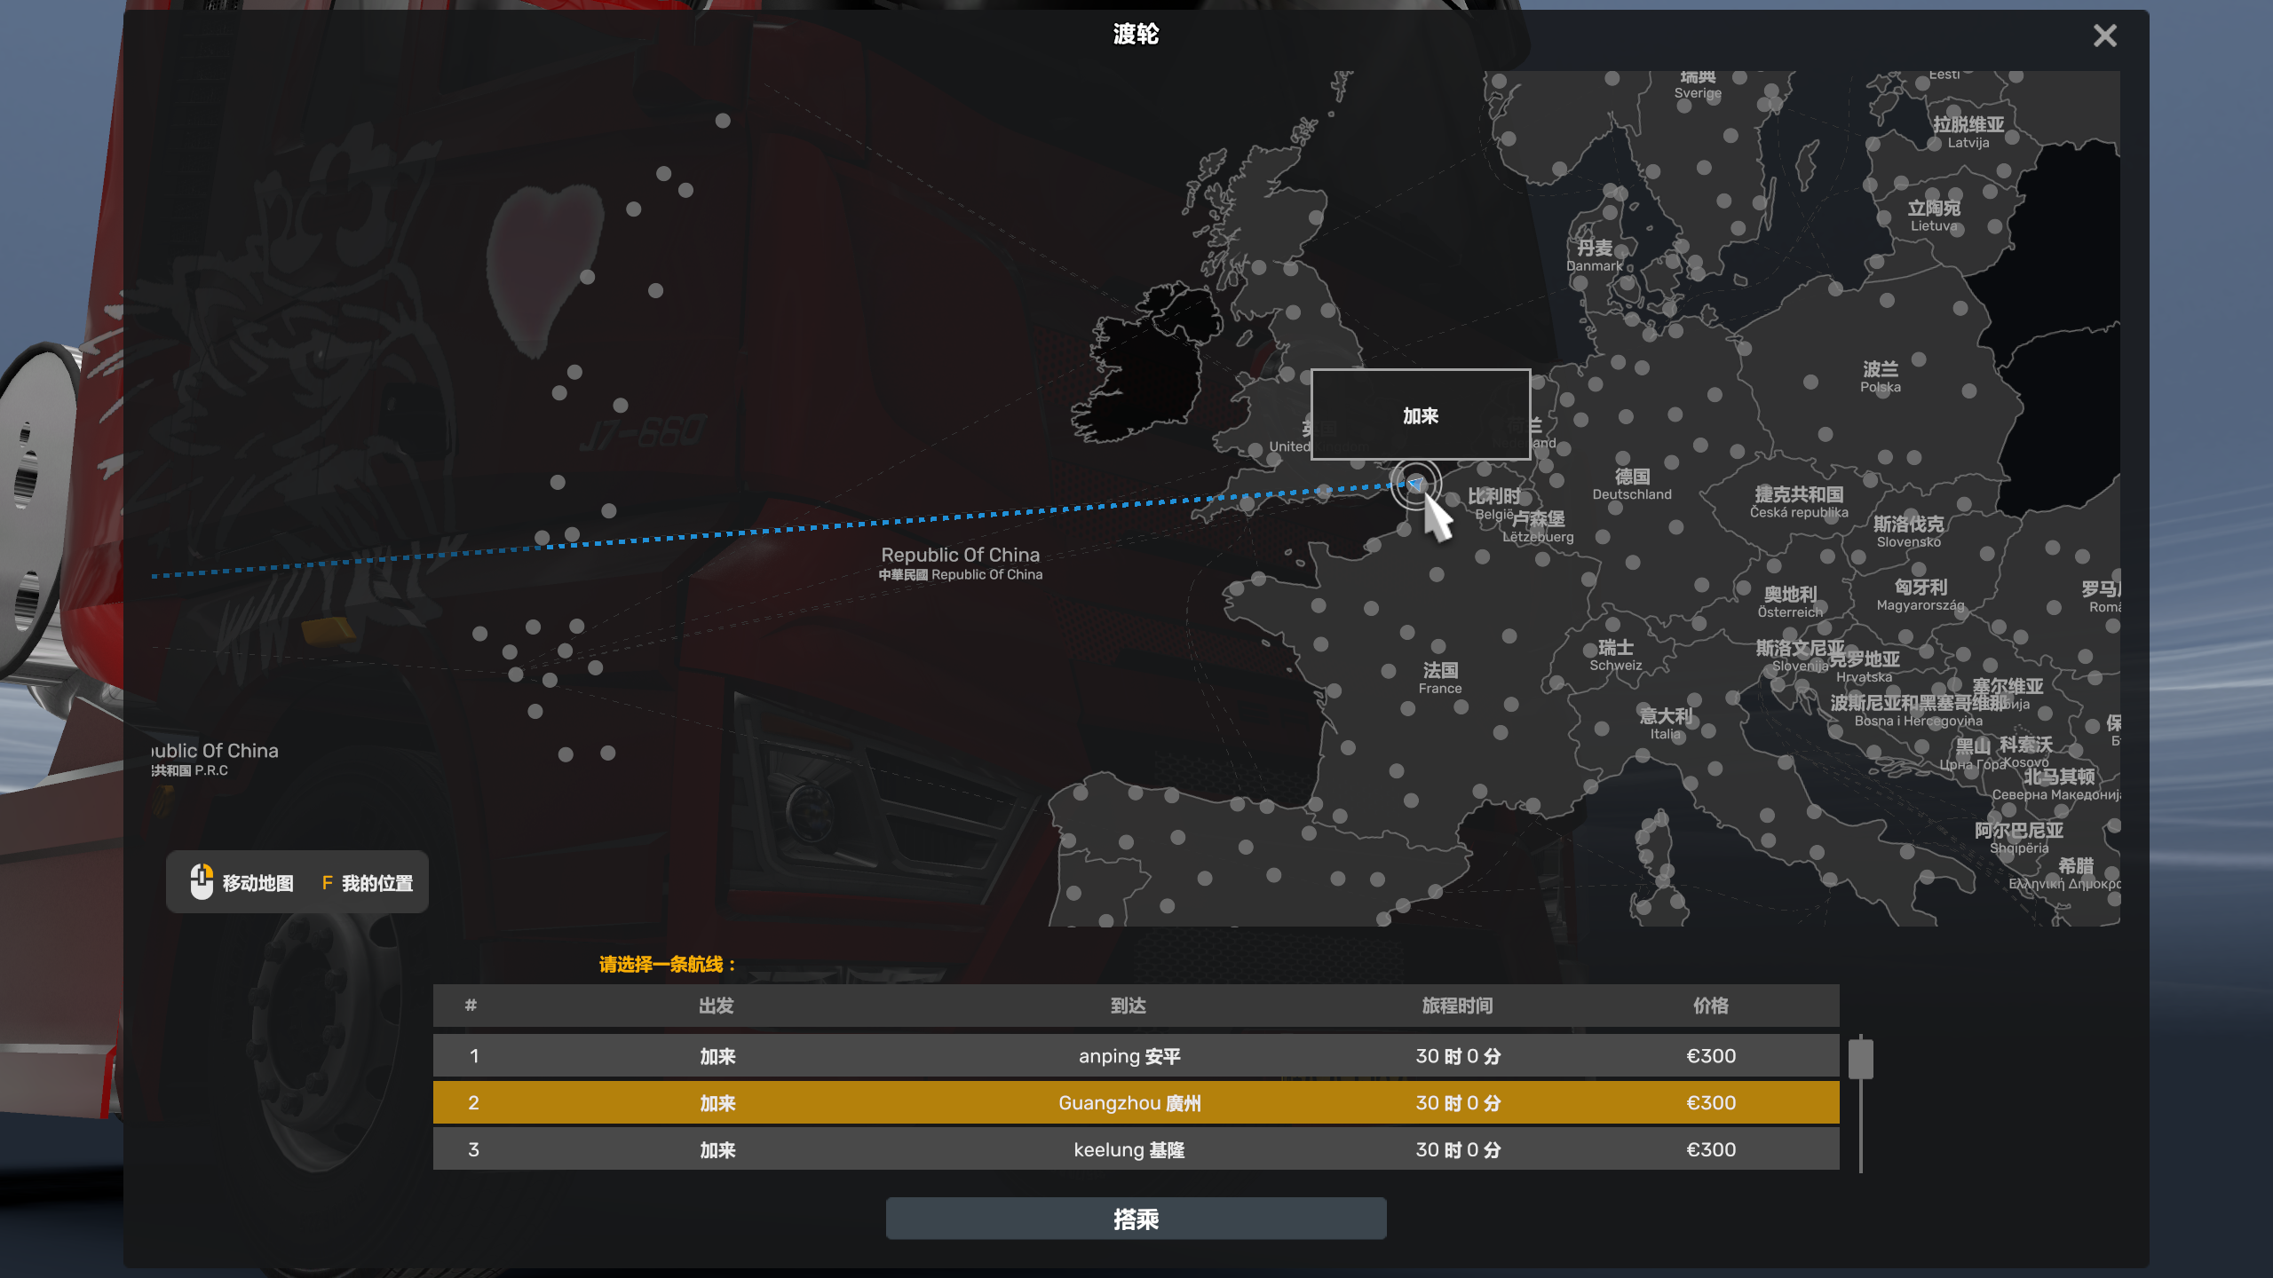Click 30 时 0 分 in keelung row
The image size is (2273, 1278).
point(1458,1149)
